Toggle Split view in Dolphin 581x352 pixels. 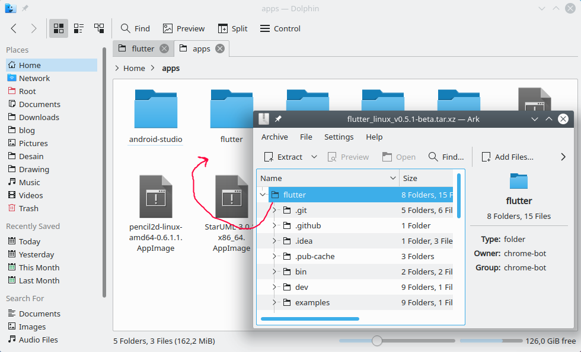coord(232,28)
